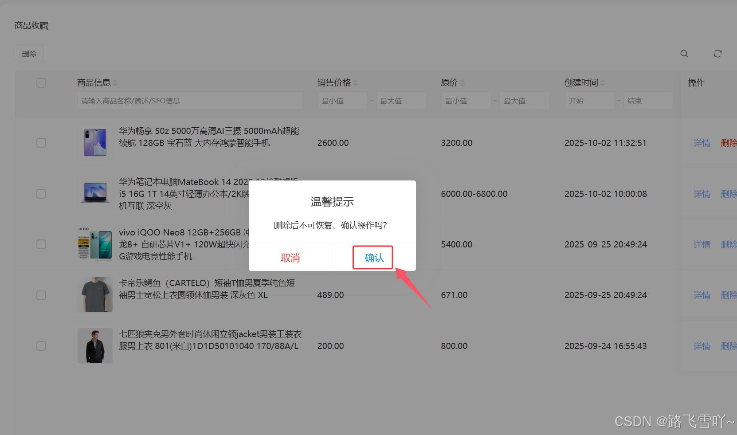
Task: Focus 创建时间 开始 date input
Action: (590, 101)
